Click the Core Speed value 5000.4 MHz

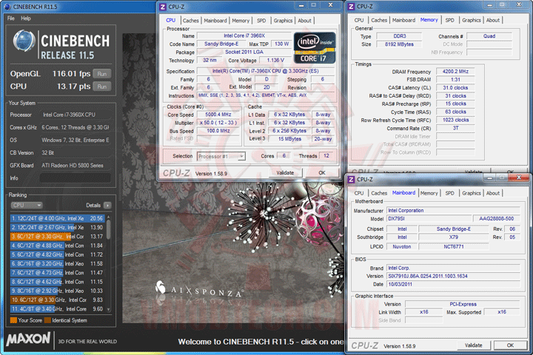(218, 115)
